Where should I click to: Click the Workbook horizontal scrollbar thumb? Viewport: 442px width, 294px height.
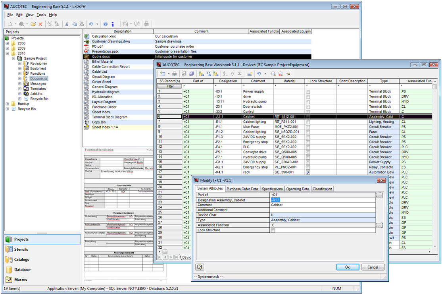click(x=165, y=251)
